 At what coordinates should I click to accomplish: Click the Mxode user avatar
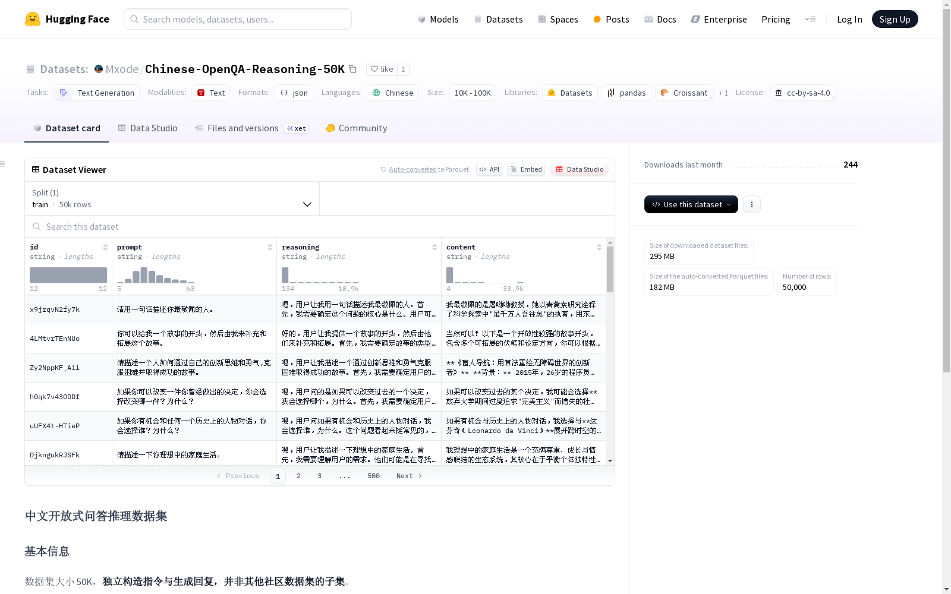click(x=99, y=69)
